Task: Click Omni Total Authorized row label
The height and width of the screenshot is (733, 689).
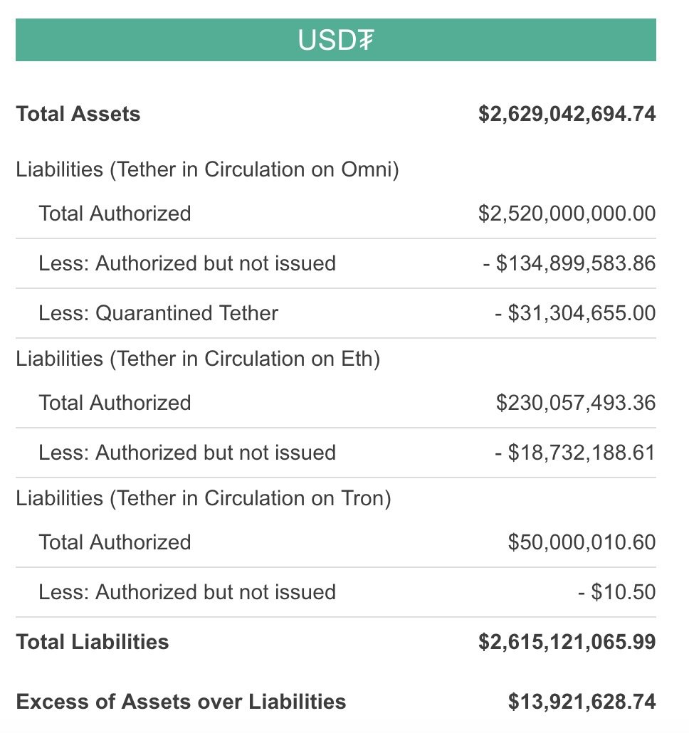Action: click(x=115, y=213)
